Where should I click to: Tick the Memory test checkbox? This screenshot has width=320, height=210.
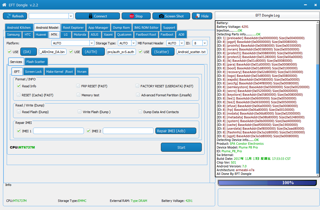click(78, 95)
